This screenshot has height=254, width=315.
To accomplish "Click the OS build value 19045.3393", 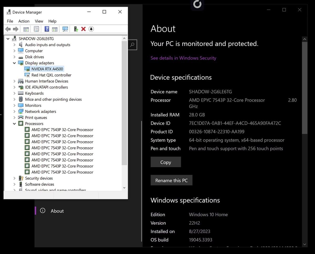I will pyautogui.click(x=201, y=240).
